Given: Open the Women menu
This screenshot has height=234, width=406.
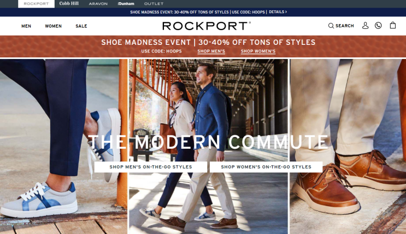Looking at the screenshot, I should click(x=54, y=26).
